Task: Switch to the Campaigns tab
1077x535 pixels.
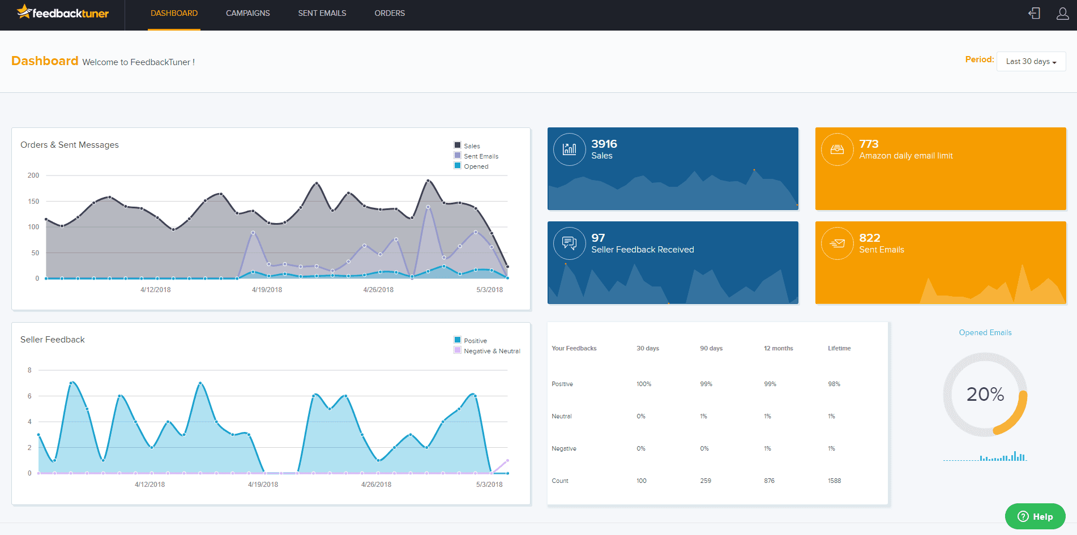Action: coord(247,13)
